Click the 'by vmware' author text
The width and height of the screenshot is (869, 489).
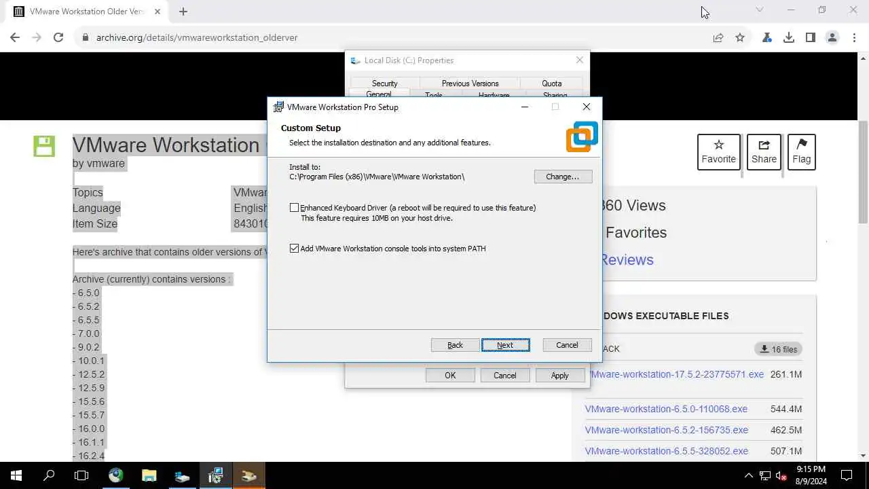98,164
